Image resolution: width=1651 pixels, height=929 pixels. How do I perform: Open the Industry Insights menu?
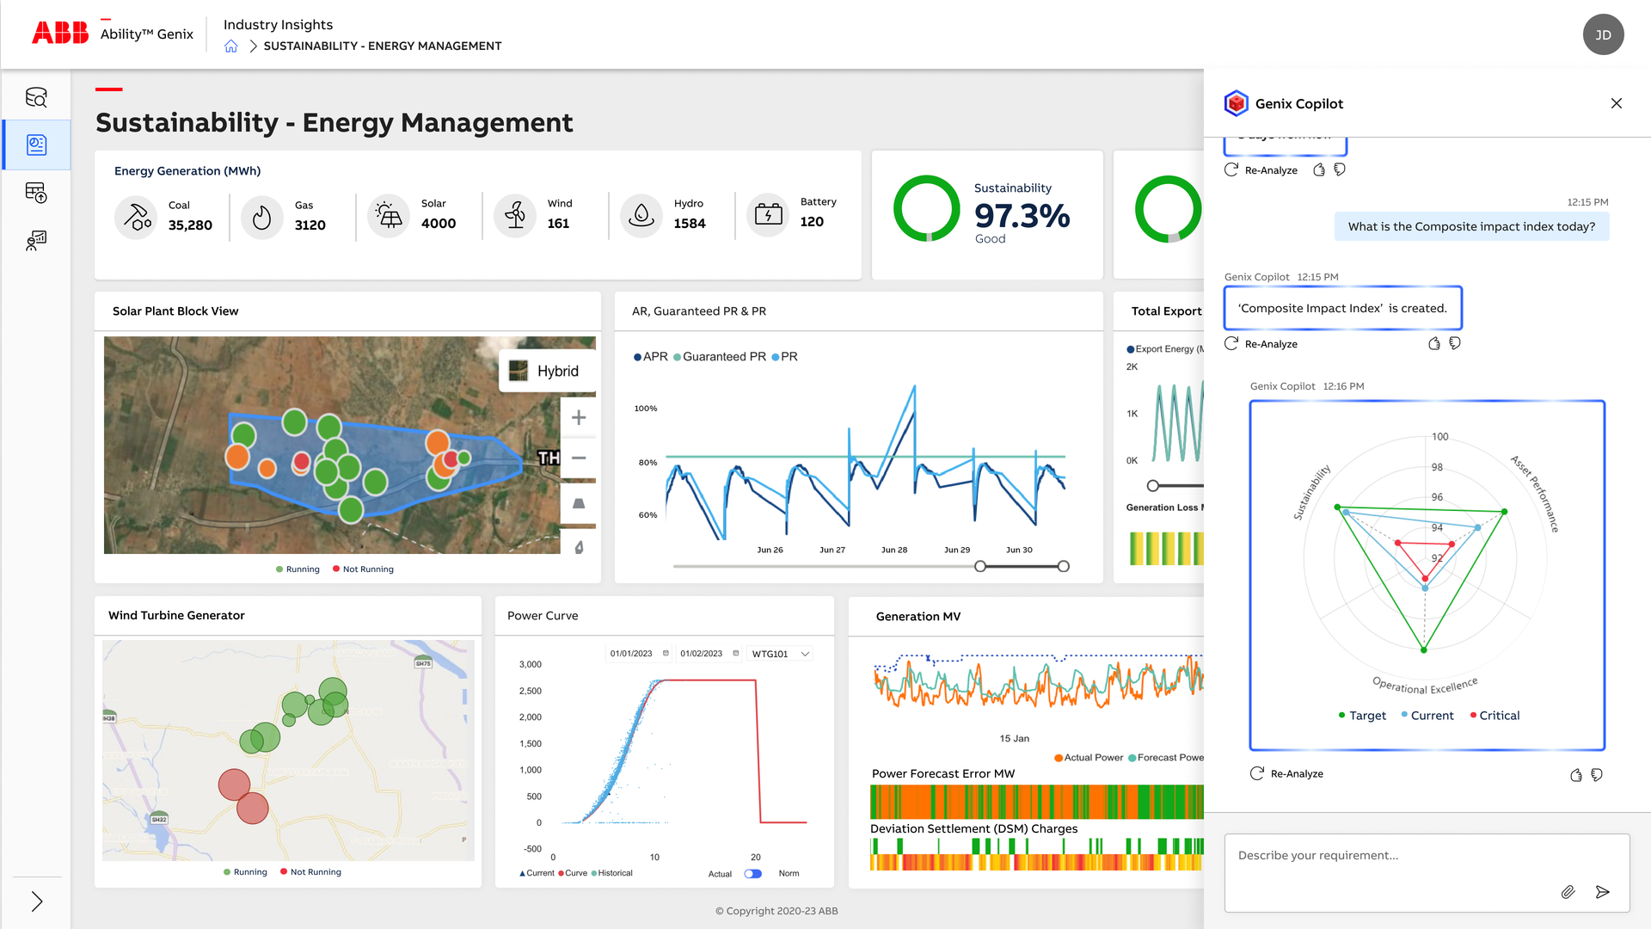[x=278, y=24]
